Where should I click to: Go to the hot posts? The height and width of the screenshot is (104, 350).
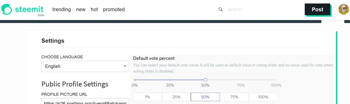point(94,9)
